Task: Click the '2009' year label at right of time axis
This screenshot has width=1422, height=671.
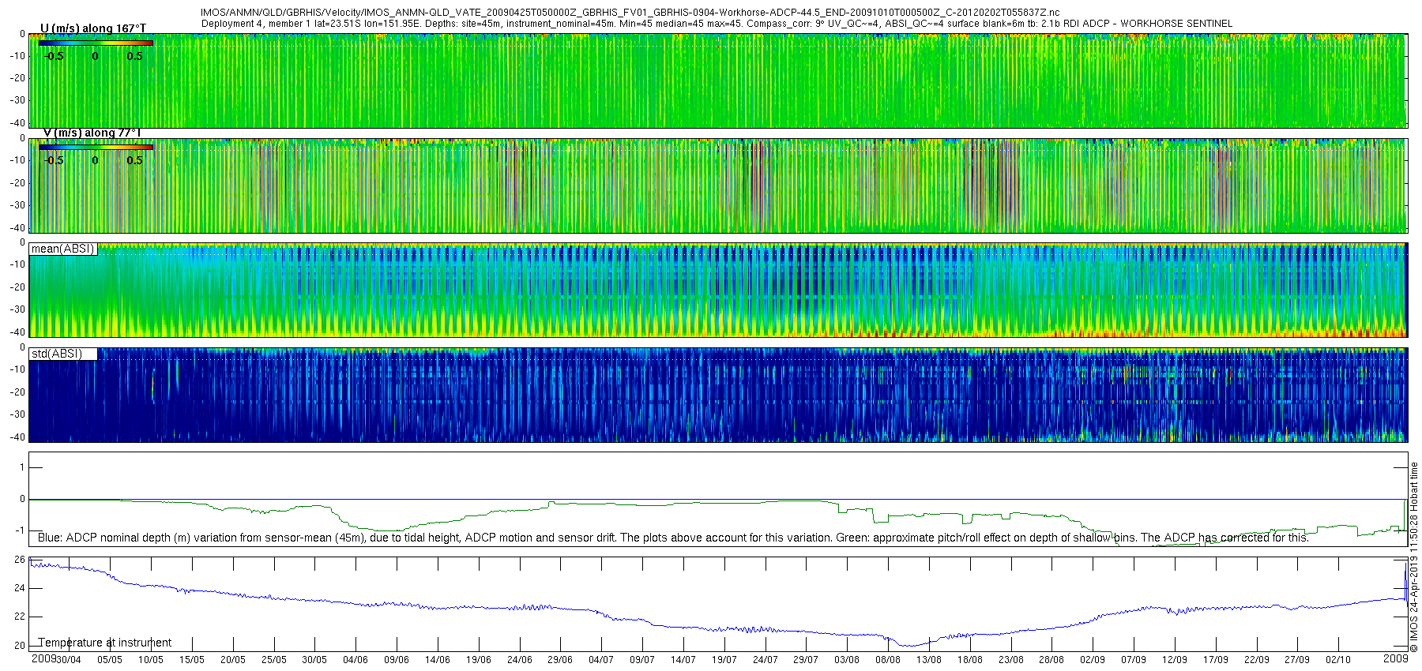Action: (x=1396, y=658)
